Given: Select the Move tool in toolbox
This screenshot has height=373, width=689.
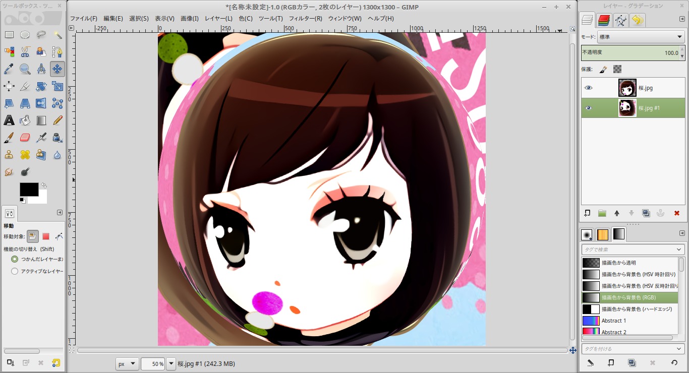Looking at the screenshot, I should 58,69.
